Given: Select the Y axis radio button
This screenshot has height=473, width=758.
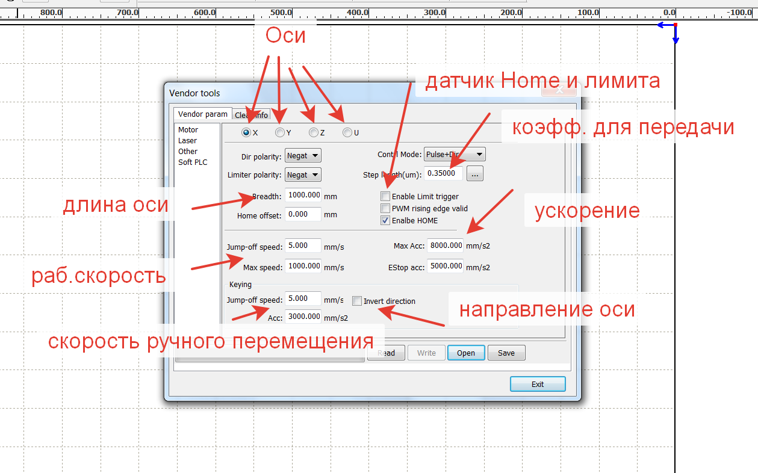Looking at the screenshot, I should [280, 132].
